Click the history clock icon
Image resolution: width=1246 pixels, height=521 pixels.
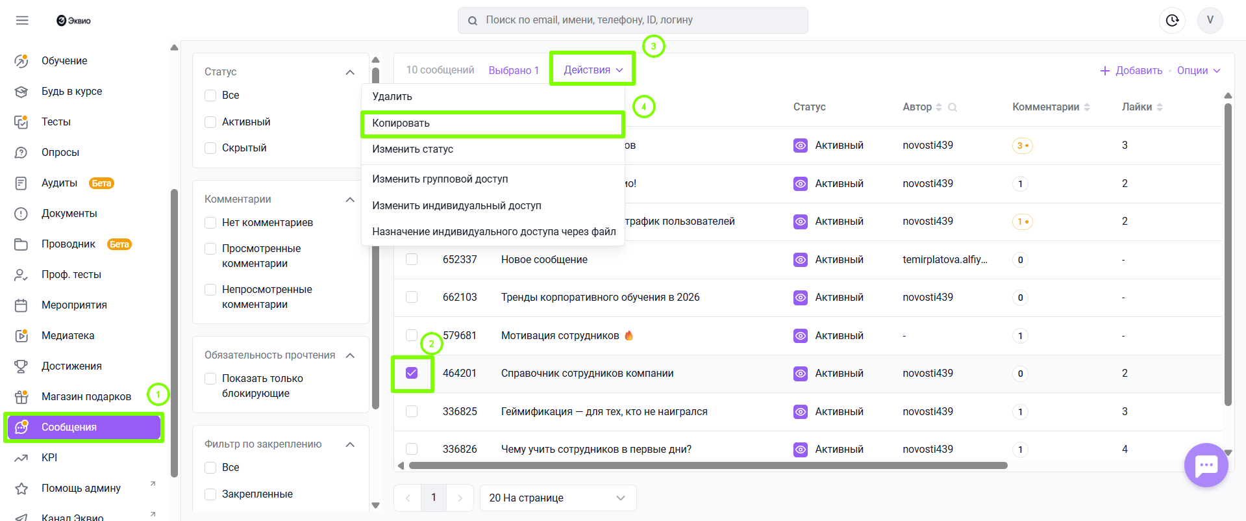click(x=1172, y=20)
